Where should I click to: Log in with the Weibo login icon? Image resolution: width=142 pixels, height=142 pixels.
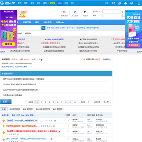click(x=64, y=12)
